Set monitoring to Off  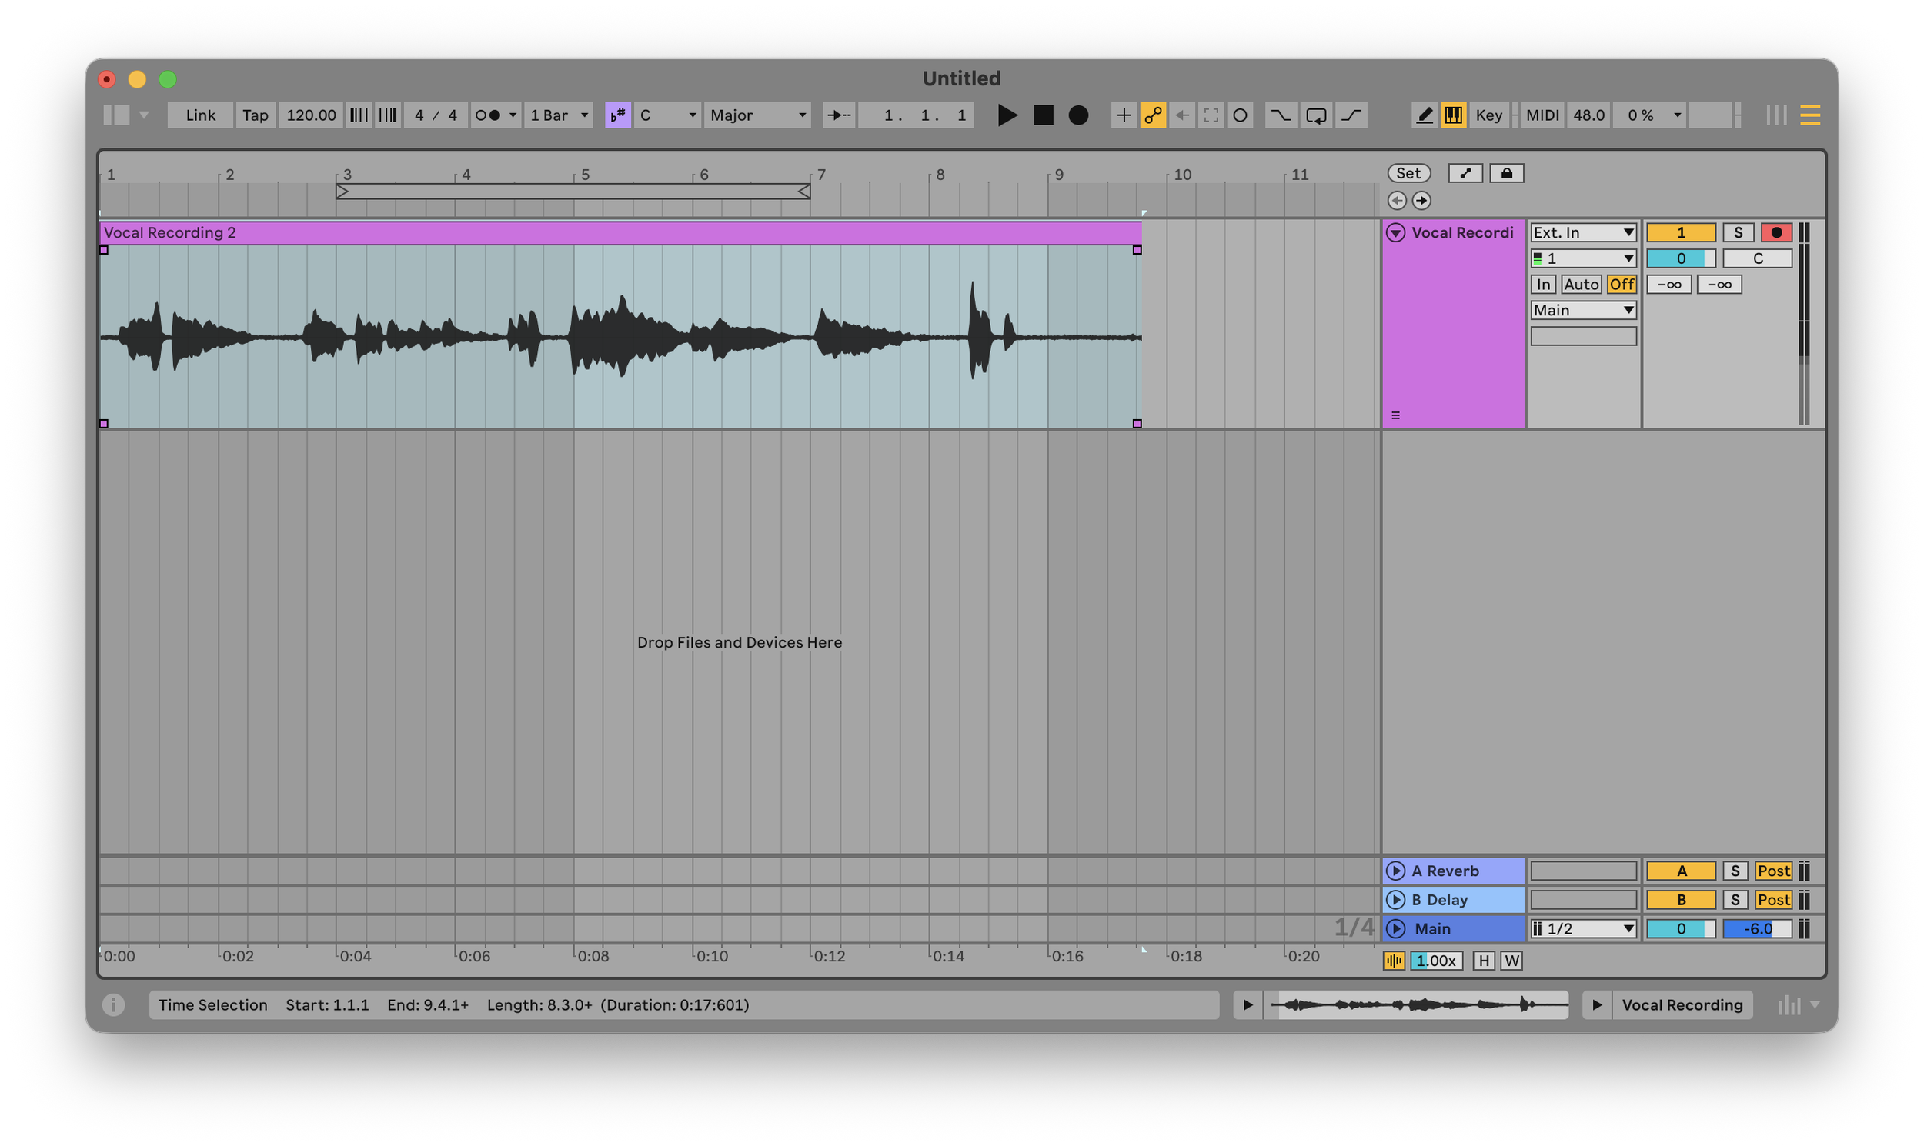pos(1621,284)
